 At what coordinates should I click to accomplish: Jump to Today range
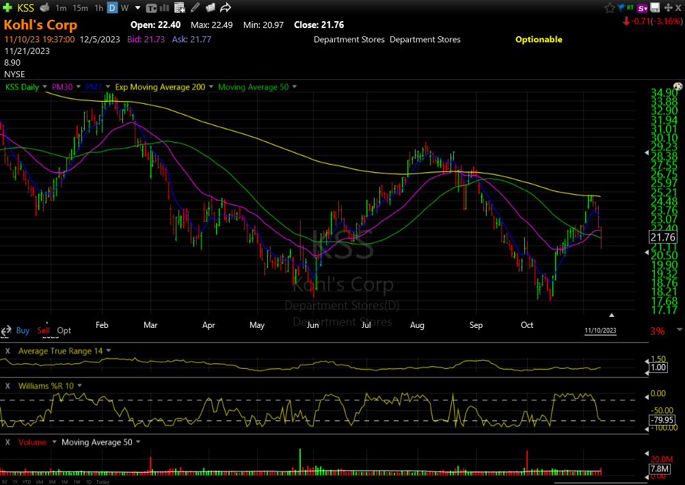[103, 482]
